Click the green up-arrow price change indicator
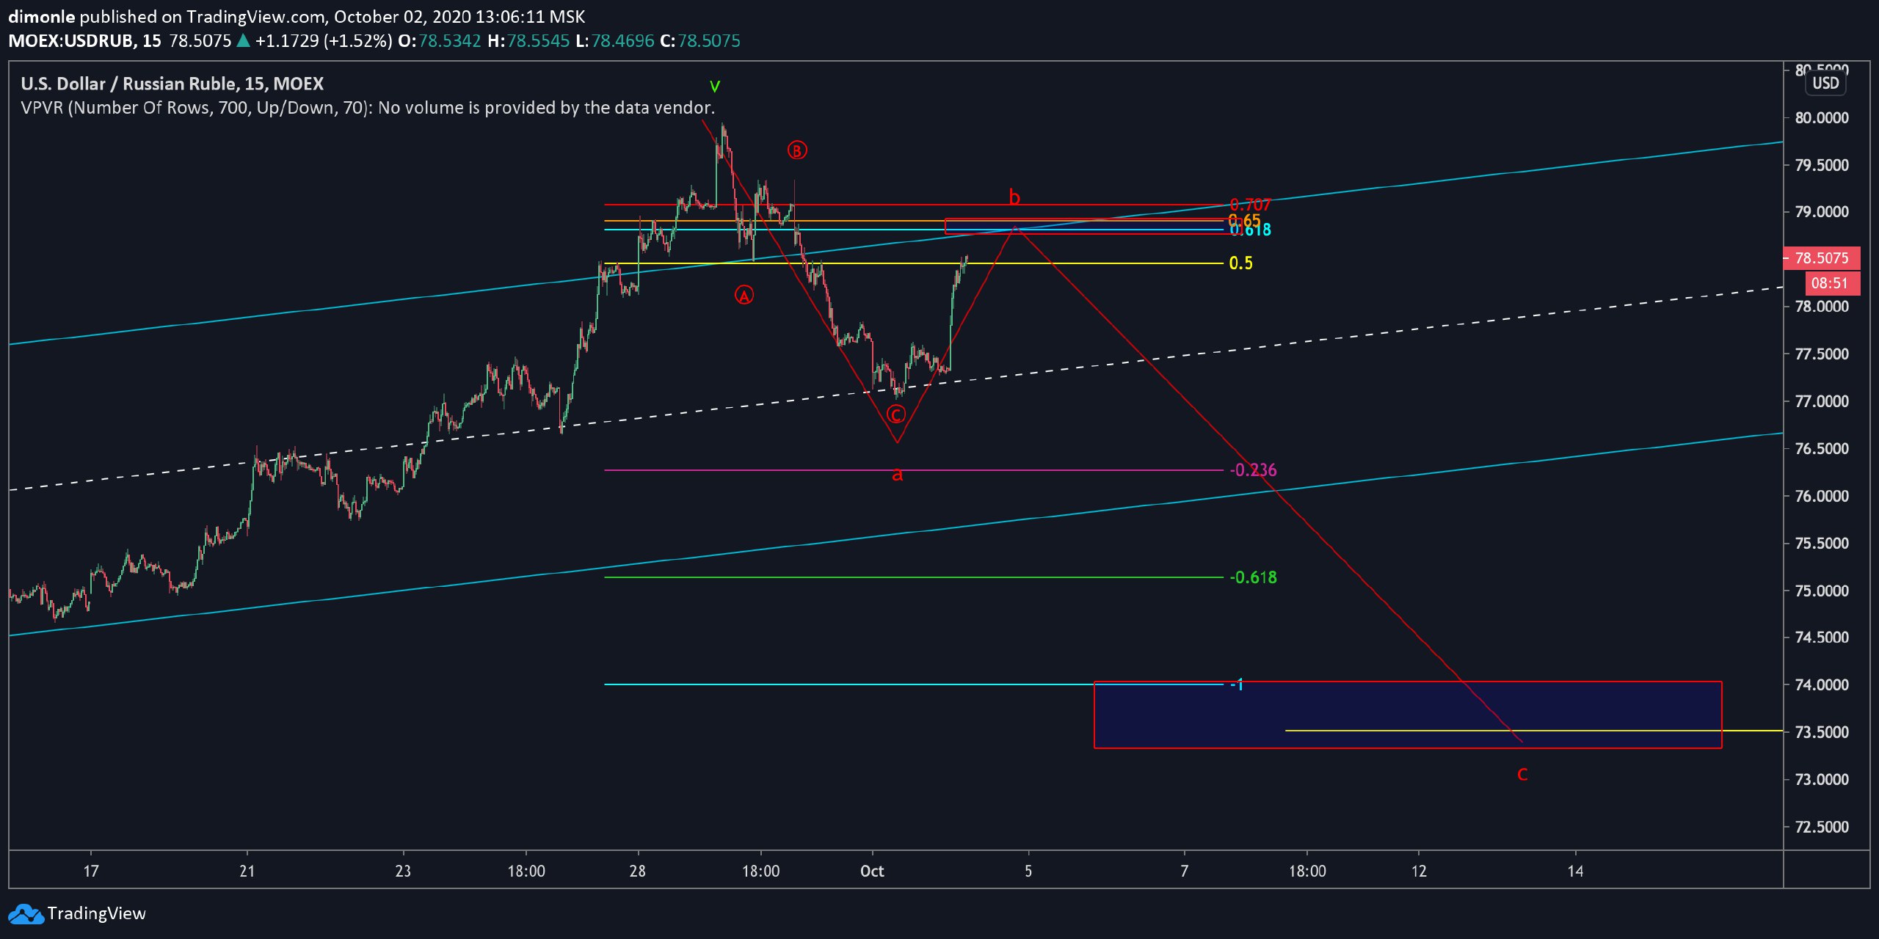Image resolution: width=1879 pixels, height=939 pixels. [x=243, y=41]
